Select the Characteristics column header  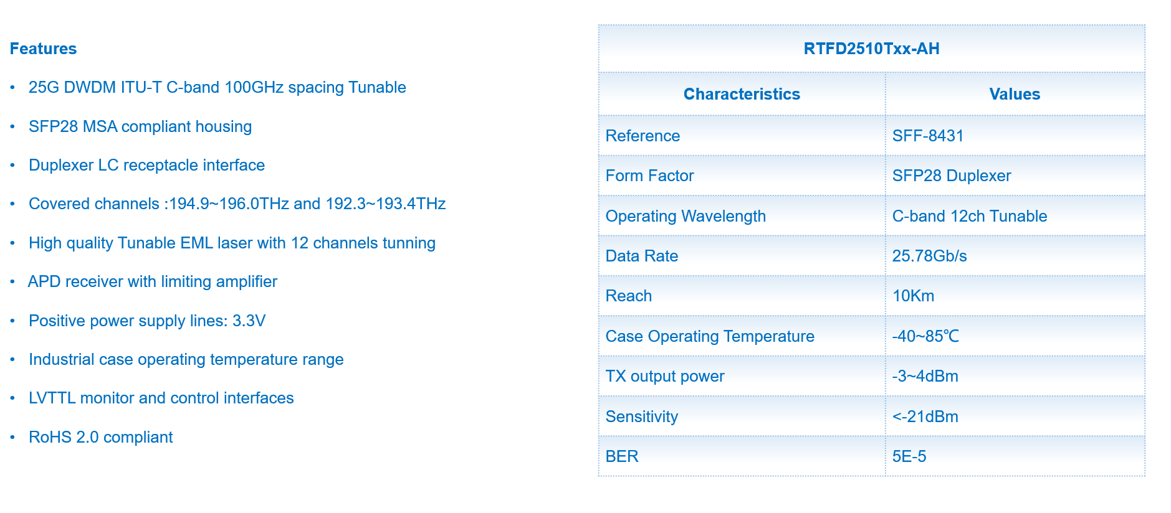[742, 94]
